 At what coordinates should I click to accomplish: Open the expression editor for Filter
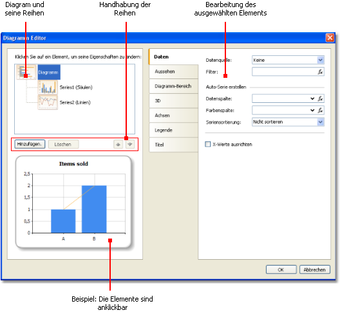[x=320, y=71]
